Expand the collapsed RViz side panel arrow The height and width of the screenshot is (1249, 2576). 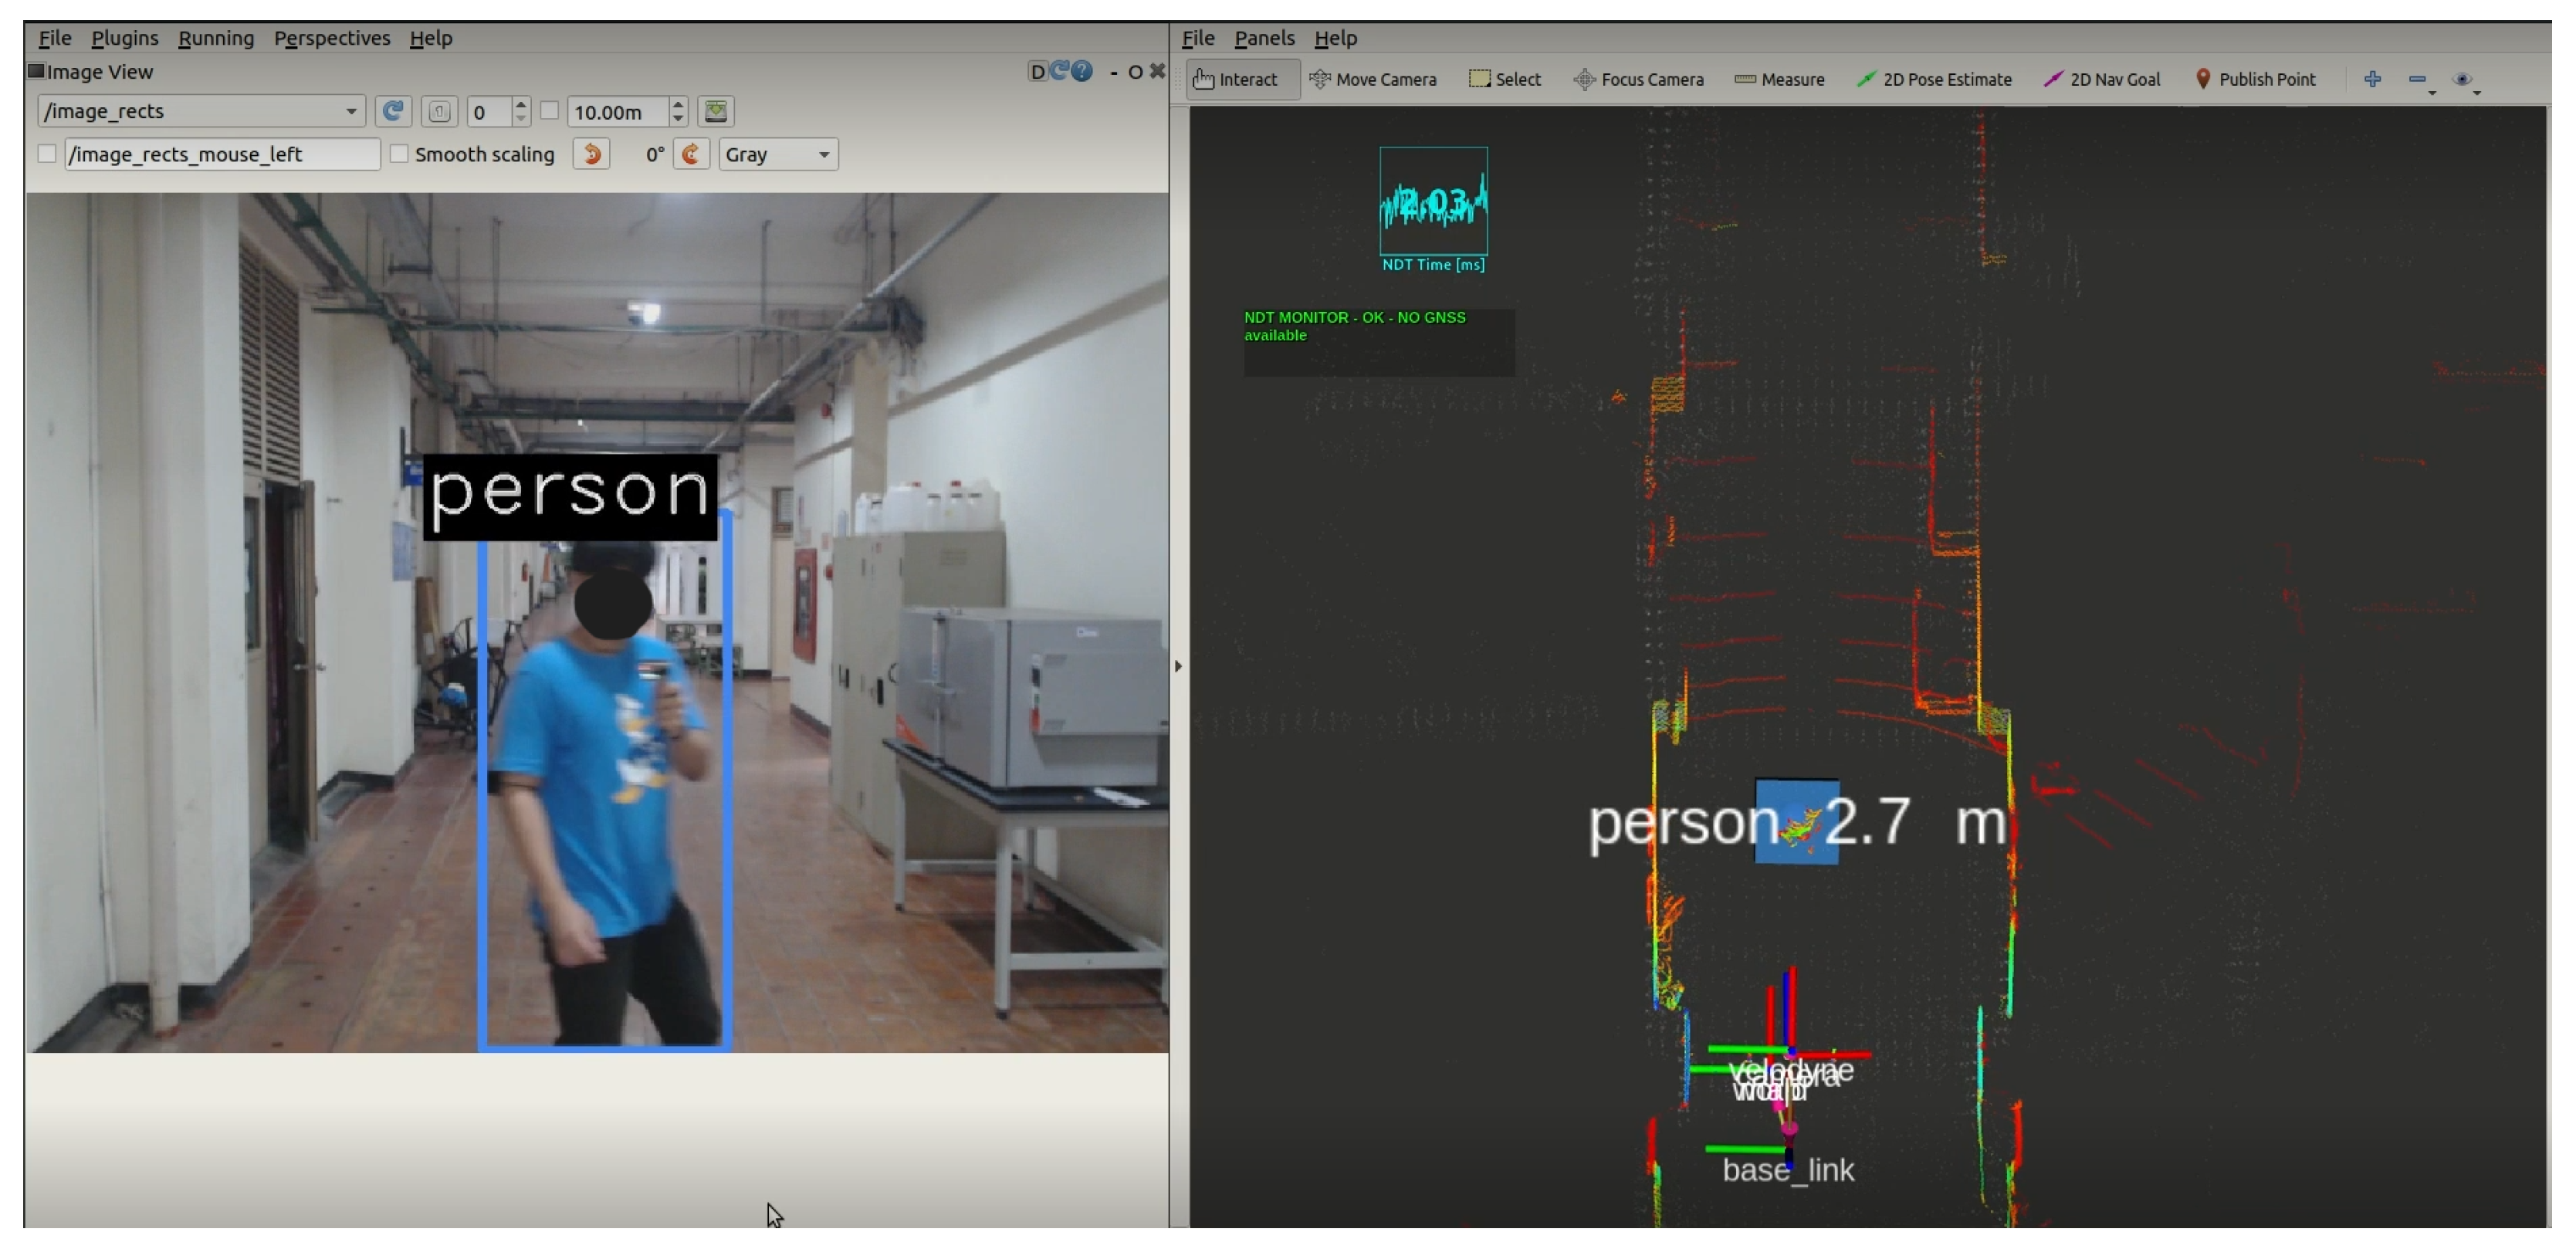coord(1178,666)
